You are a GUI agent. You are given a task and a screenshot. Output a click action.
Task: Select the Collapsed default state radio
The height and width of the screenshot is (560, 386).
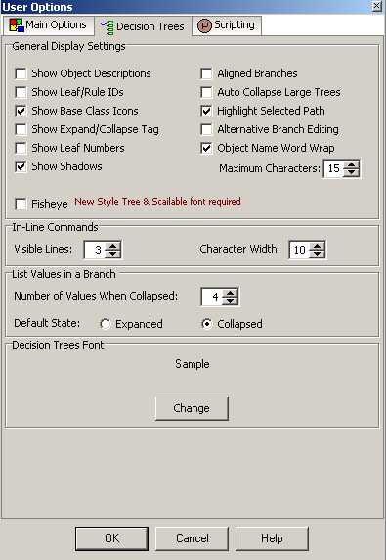(207, 324)
